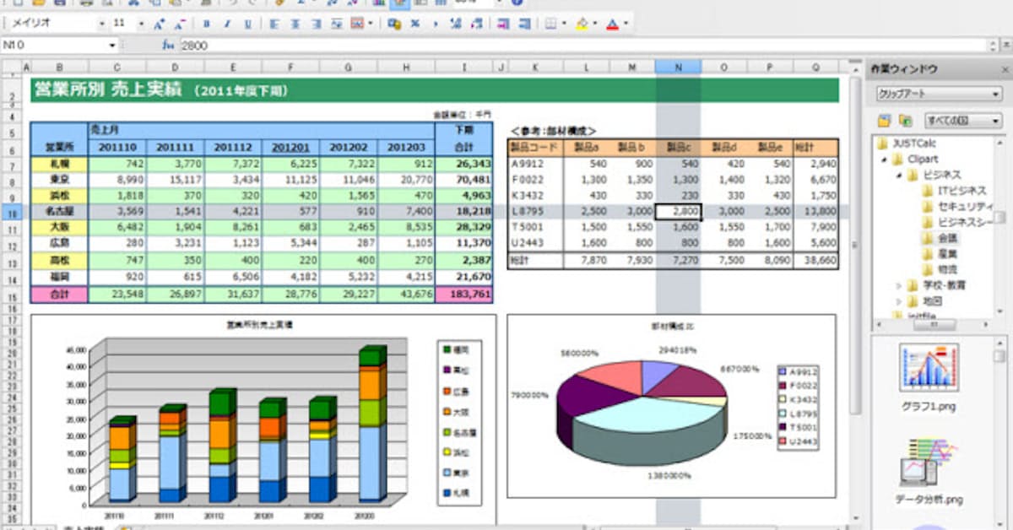Image resolution: width=1013 pixels, height=530 pixels.
Task: Toggle underline formatting in the toolbar
Action: [247, 24]
